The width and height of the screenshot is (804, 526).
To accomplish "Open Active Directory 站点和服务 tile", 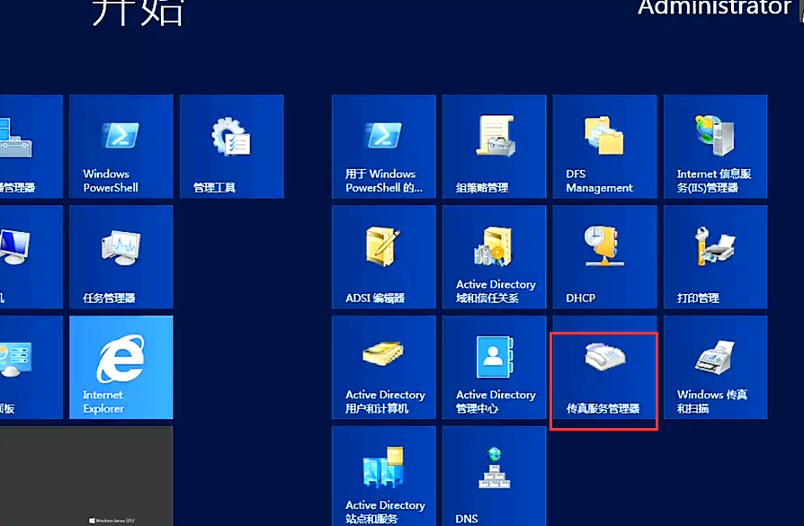I will [x=383, y=477].
